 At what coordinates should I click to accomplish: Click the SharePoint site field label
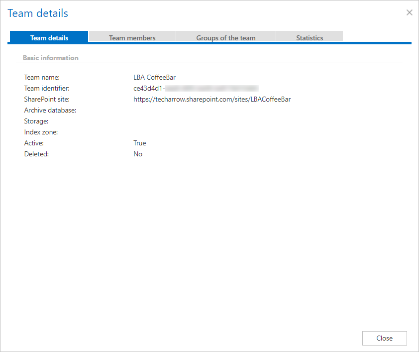point(47,99)
